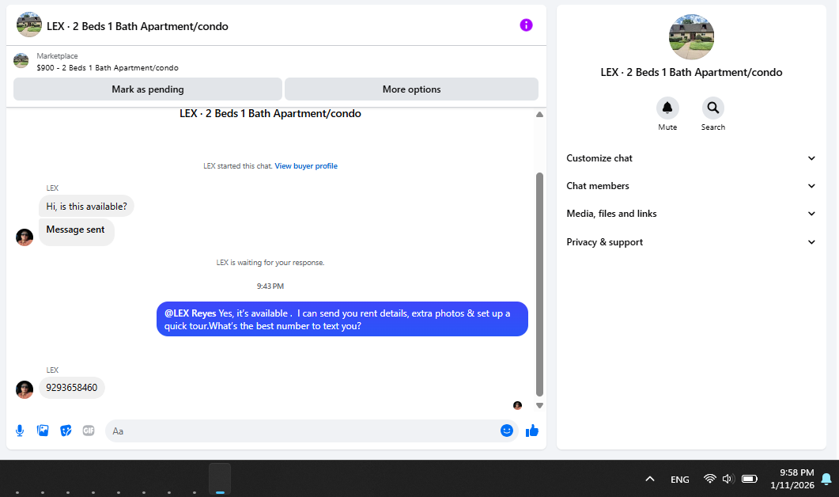This screenshot has width=839, height=497.
Task: Search in conversation with magnifier icon
Action: (712, 108)
